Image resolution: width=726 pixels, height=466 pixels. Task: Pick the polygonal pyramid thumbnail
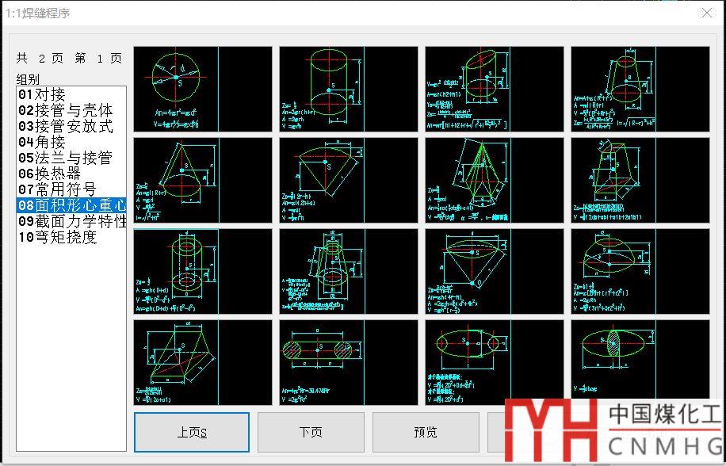495,180
